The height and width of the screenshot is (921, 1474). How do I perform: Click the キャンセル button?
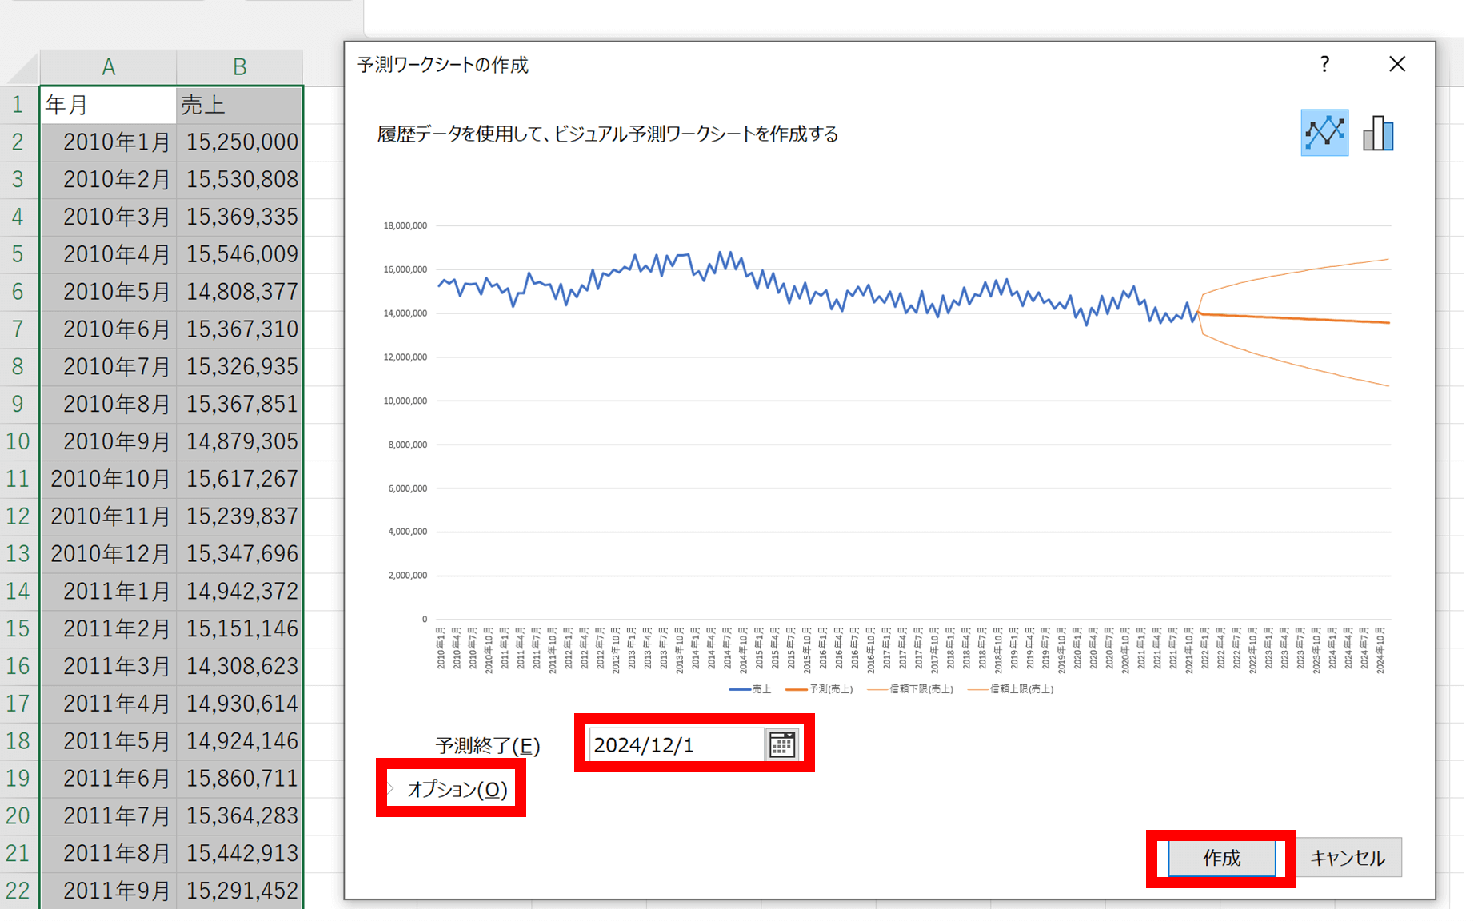tap(1349, 857)
